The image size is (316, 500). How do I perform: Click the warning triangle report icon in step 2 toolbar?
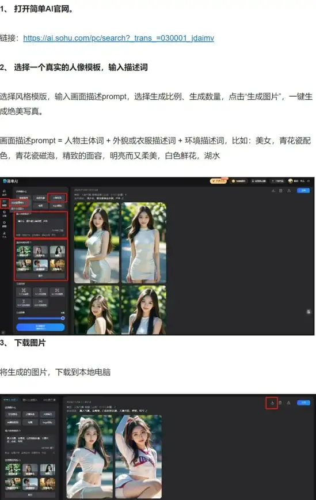pyautogui.click(x=289, y=191)
